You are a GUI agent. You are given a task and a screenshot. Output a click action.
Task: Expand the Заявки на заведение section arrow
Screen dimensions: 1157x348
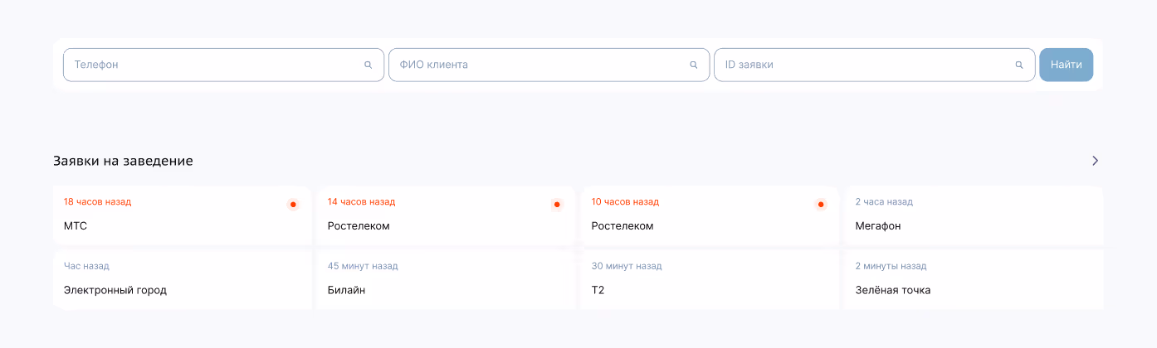(1095, 161)
